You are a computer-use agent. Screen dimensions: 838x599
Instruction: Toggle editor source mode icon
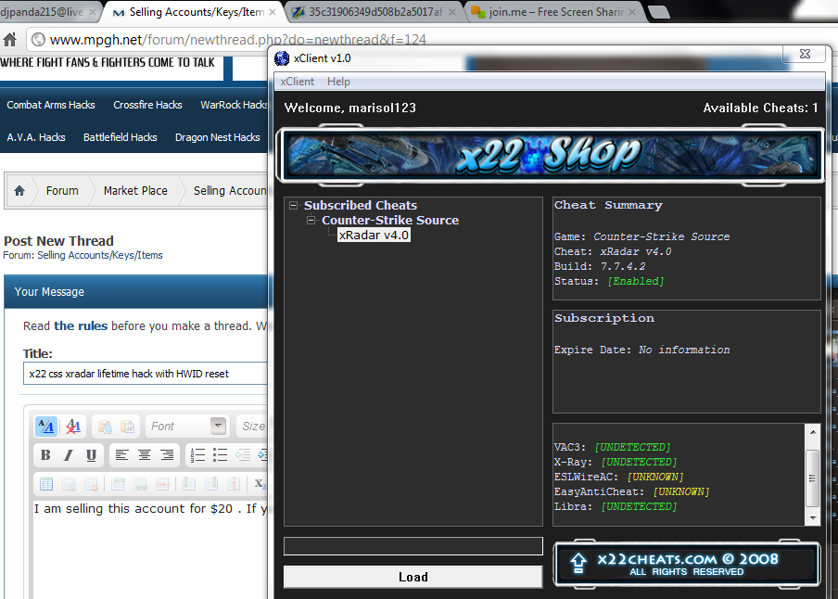[46, 427]
